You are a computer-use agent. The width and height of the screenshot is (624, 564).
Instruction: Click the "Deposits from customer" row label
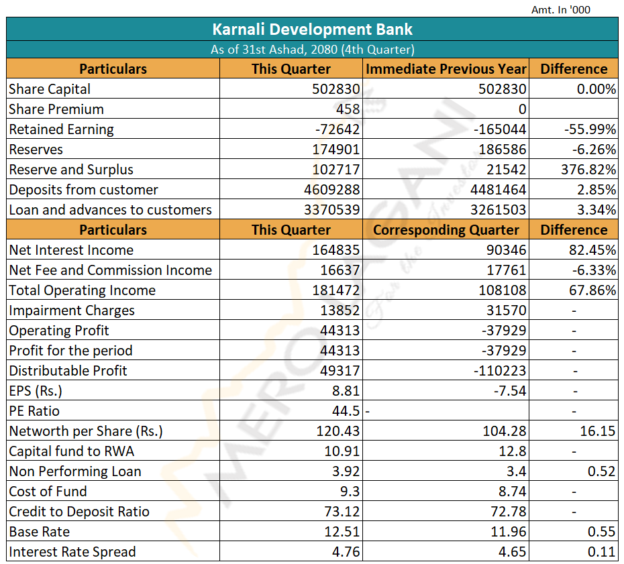(x=84, y=190)
